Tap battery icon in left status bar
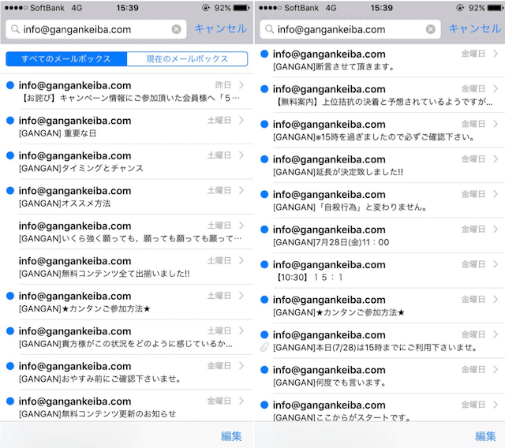This screenshot has height=448, width=505. tap(241, 8)
